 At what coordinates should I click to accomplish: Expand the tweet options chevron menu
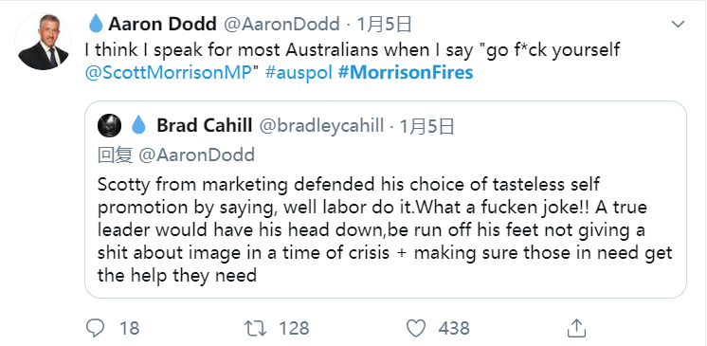(x=679, y=24)
